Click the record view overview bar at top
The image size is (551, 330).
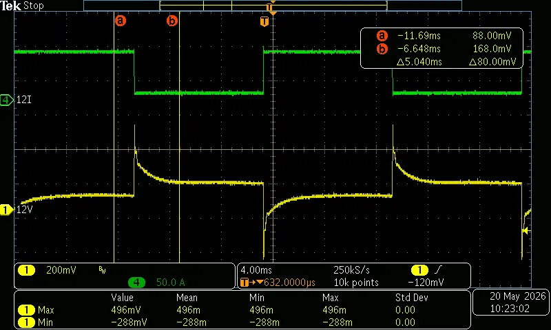pos(273,5)
